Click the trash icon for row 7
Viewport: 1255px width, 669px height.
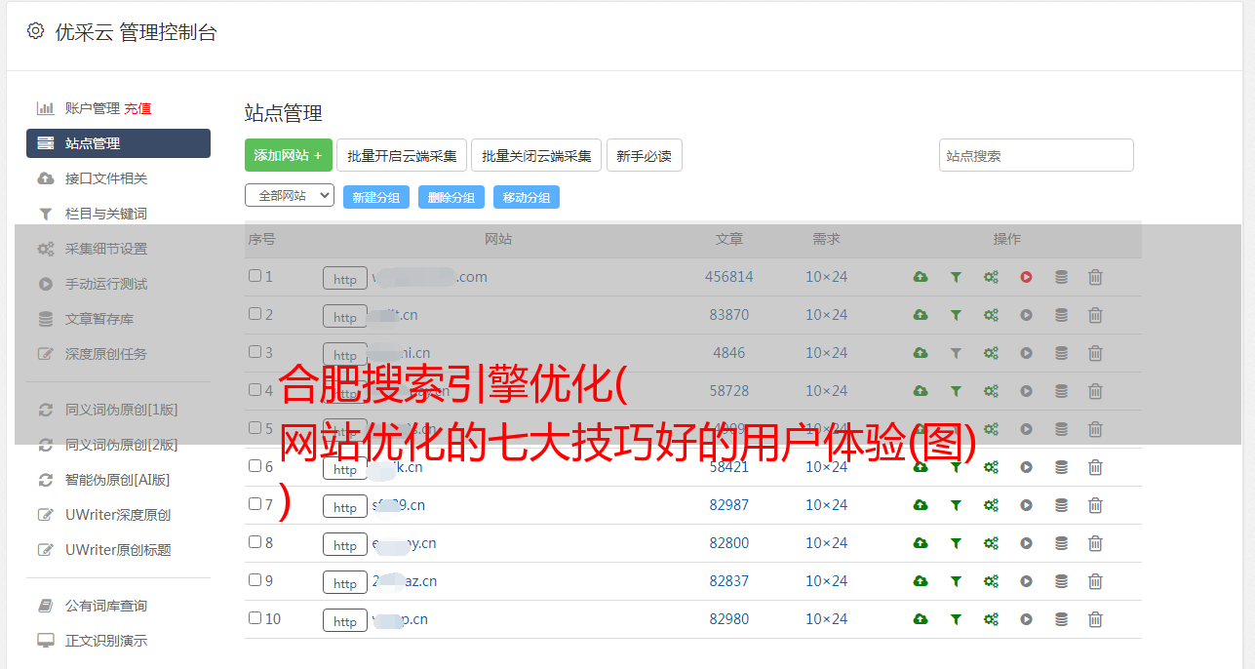point(1095,505)
